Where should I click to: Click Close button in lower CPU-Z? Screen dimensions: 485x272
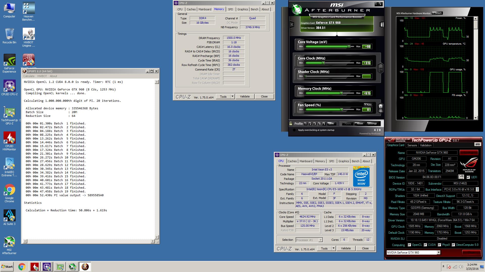click(365, 248)
